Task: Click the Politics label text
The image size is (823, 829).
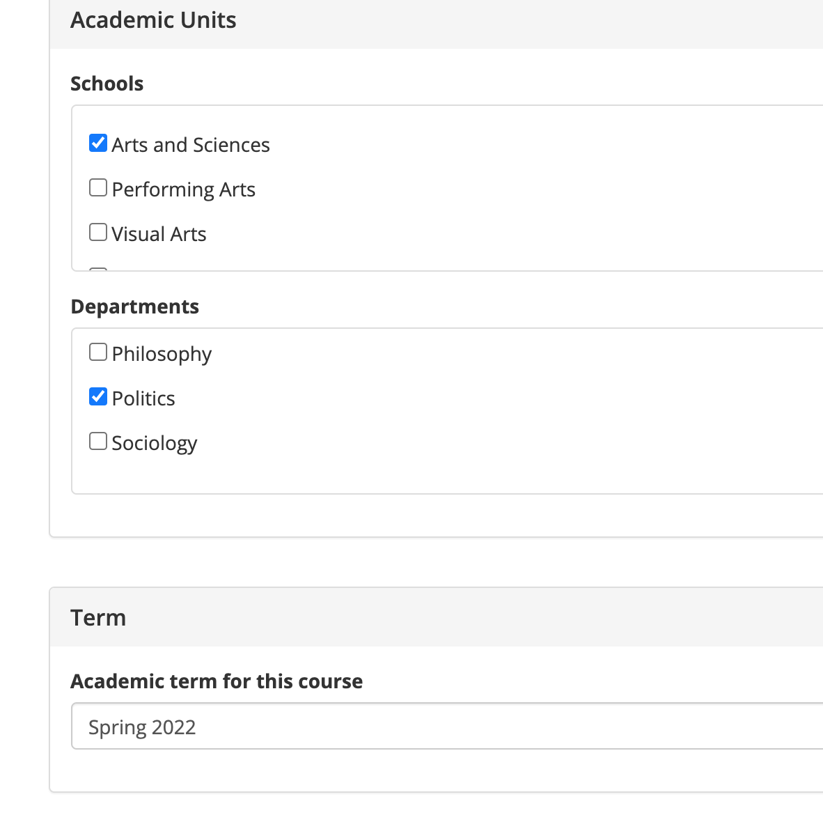Action: point(143,398)
